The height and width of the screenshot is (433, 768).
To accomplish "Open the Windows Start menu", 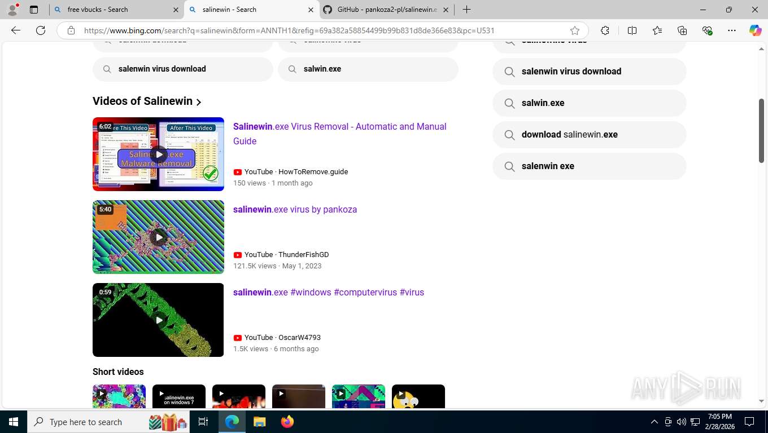I will (x=14, y=422).
